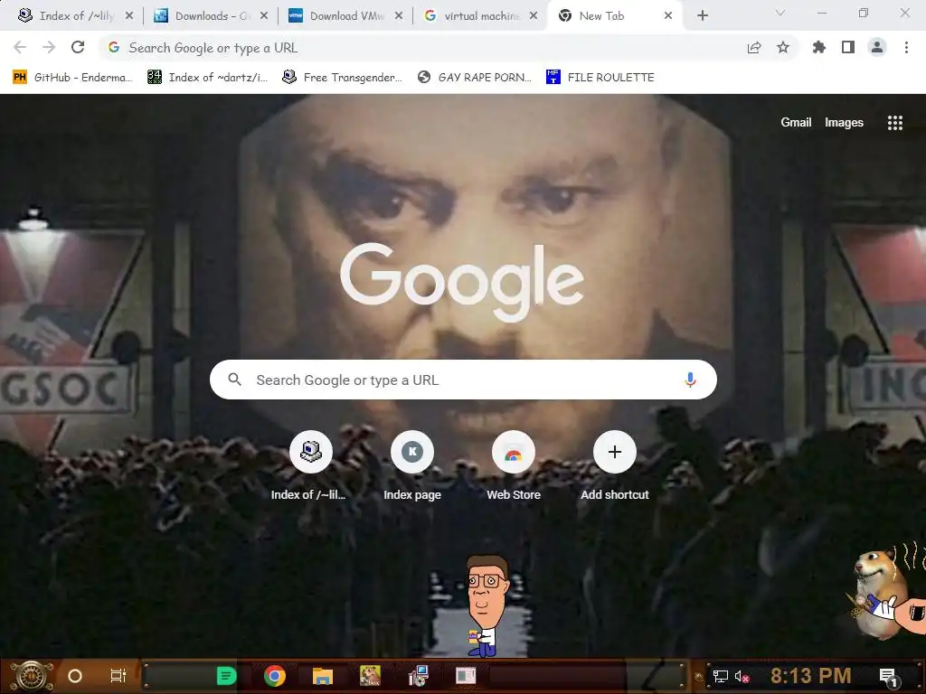Open Gmail link
The height and width of the screenshot is (694, 926).
[x=796, y=122]
